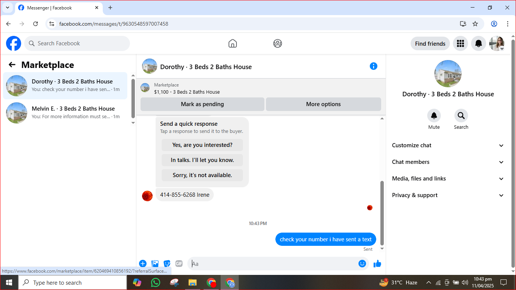Expand Media, files and links section

click(448, 179)
